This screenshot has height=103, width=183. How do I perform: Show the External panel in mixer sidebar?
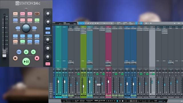coord(51,92)
